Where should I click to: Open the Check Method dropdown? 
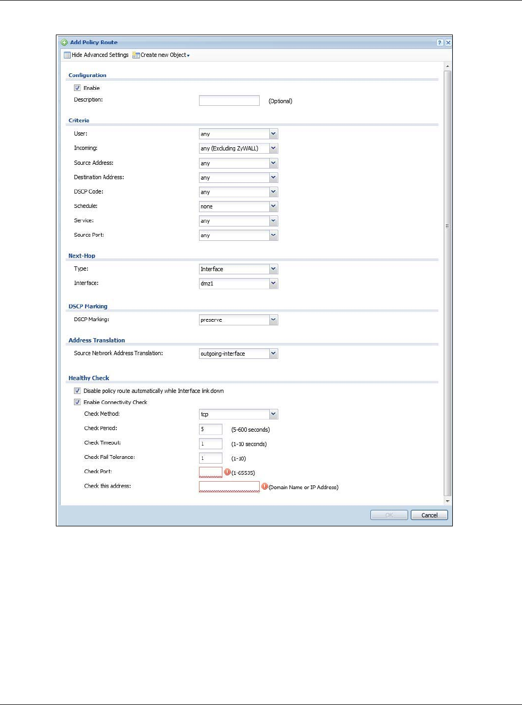tap(274, 414)
